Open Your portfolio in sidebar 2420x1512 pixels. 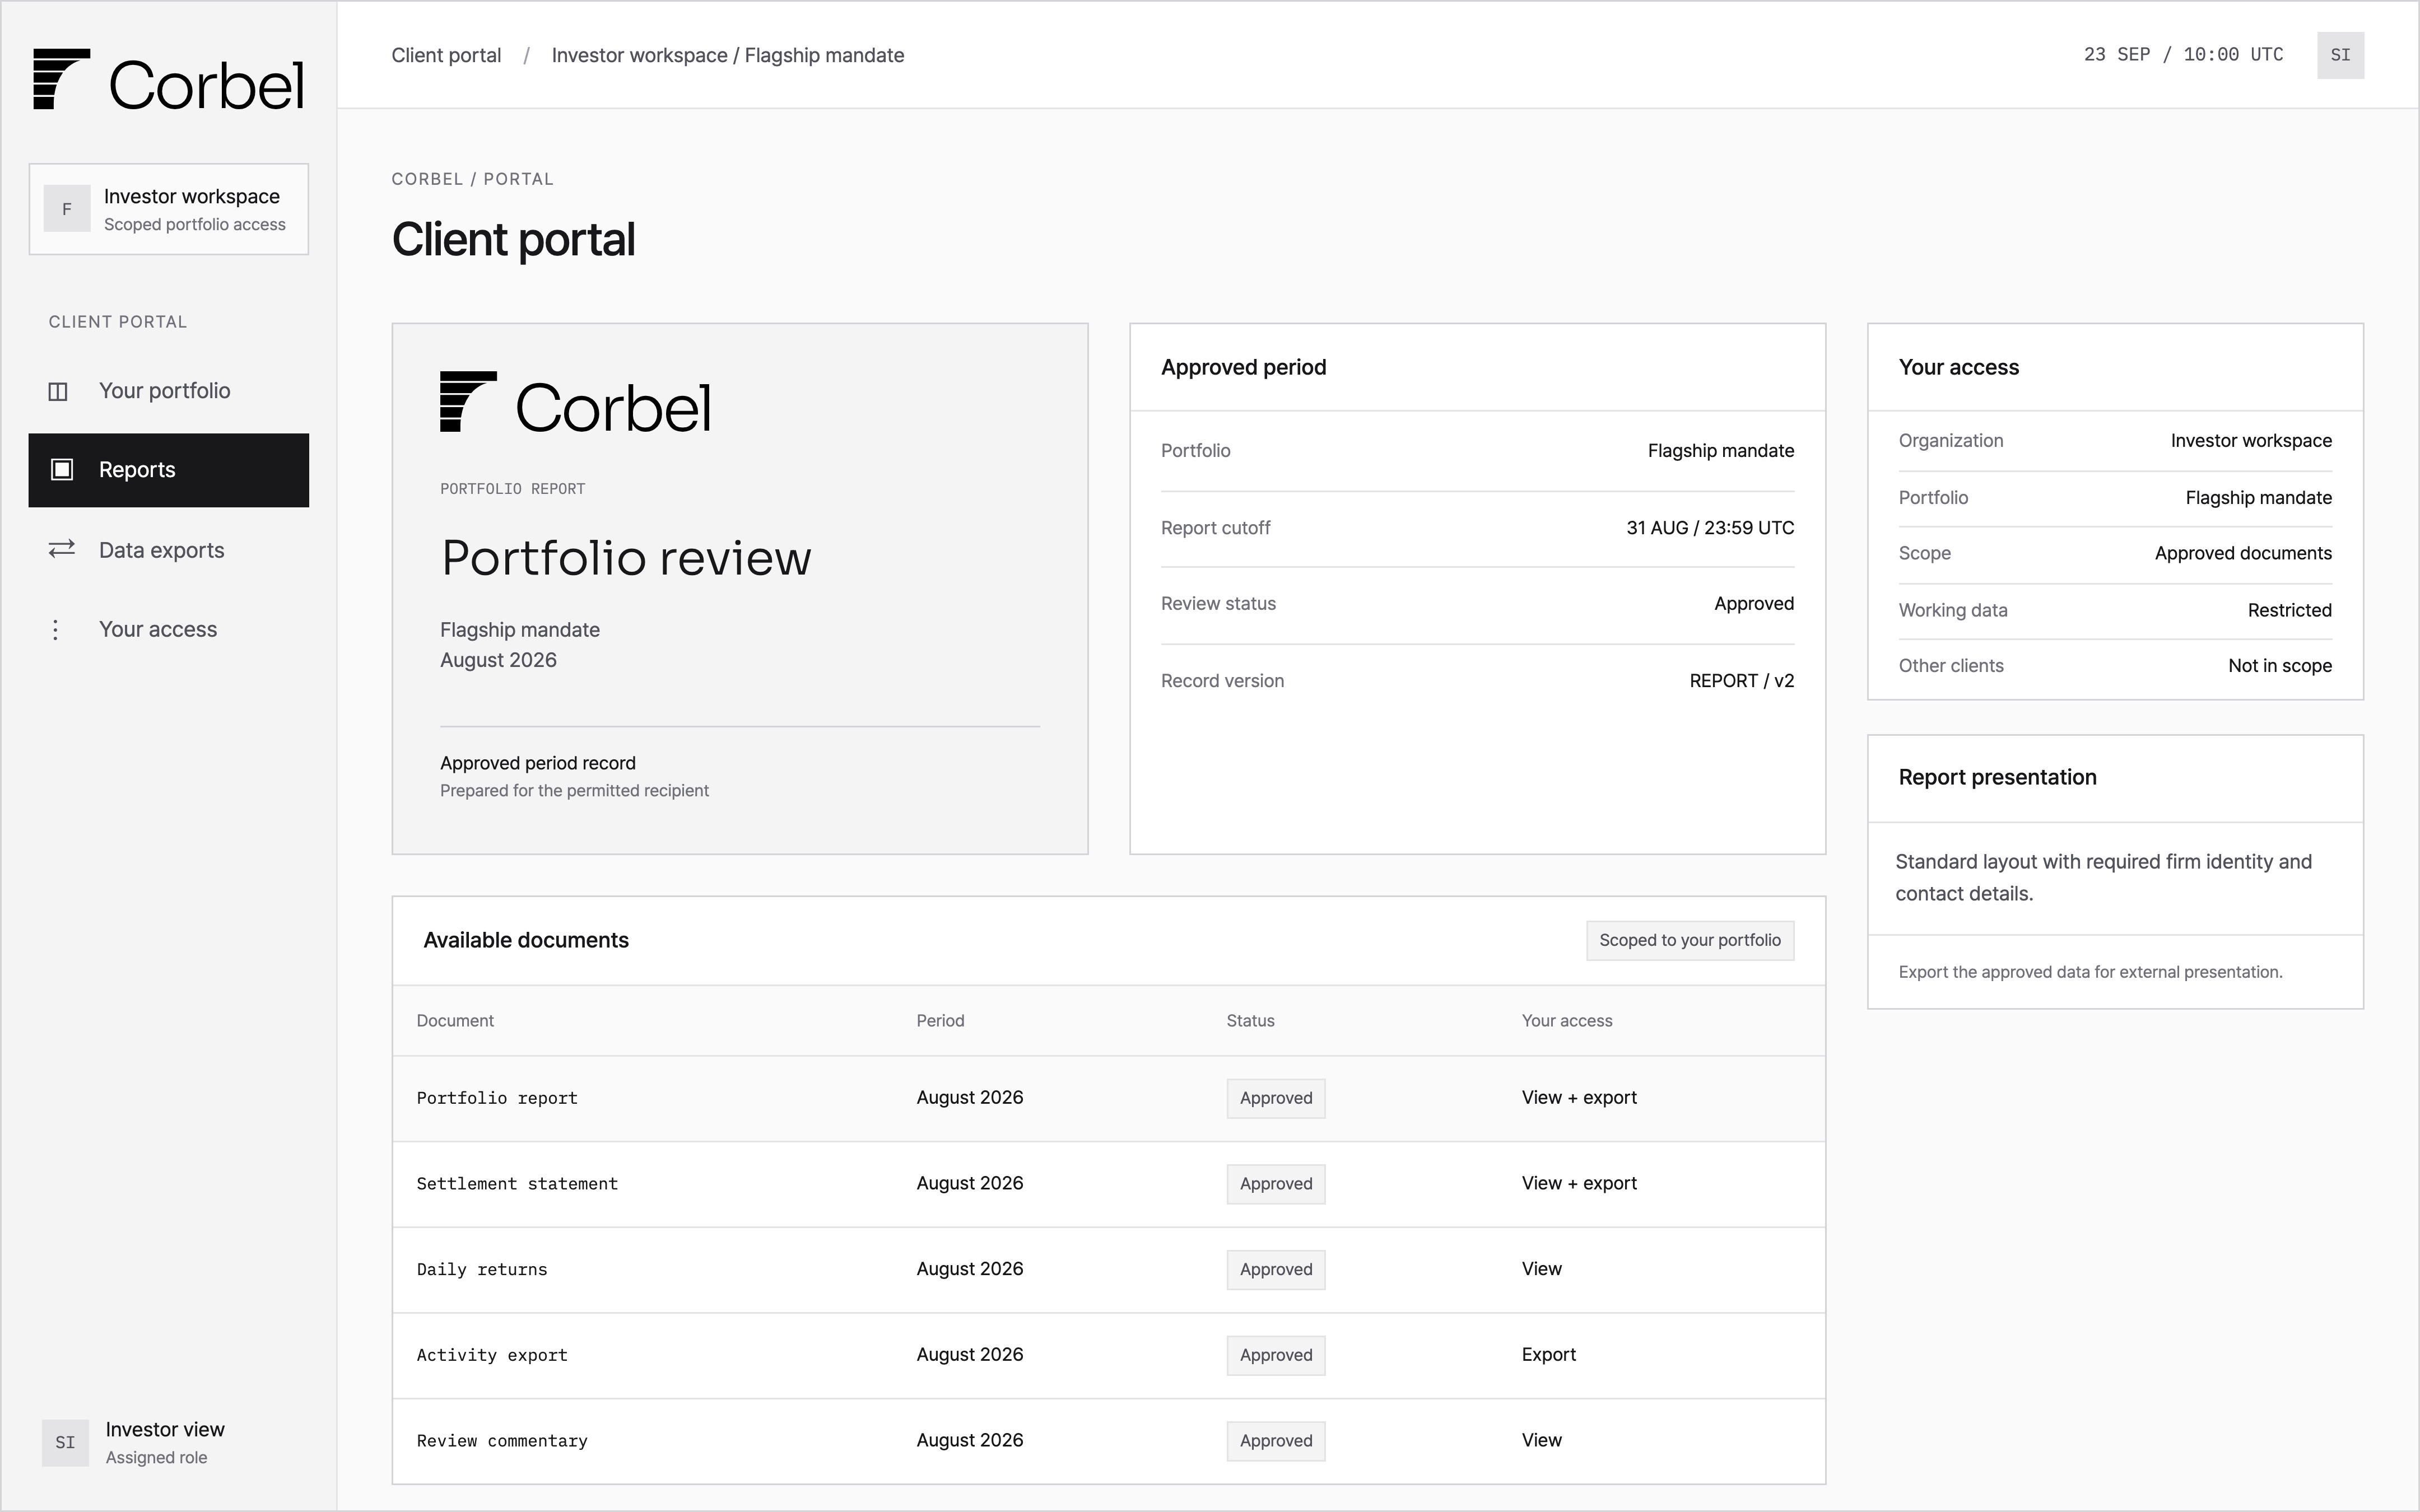click(169, 391)
